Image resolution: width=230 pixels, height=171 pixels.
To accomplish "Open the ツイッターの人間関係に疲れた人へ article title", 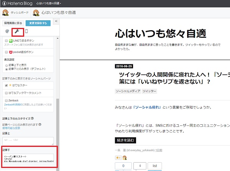I will click(x=174, y=78).
